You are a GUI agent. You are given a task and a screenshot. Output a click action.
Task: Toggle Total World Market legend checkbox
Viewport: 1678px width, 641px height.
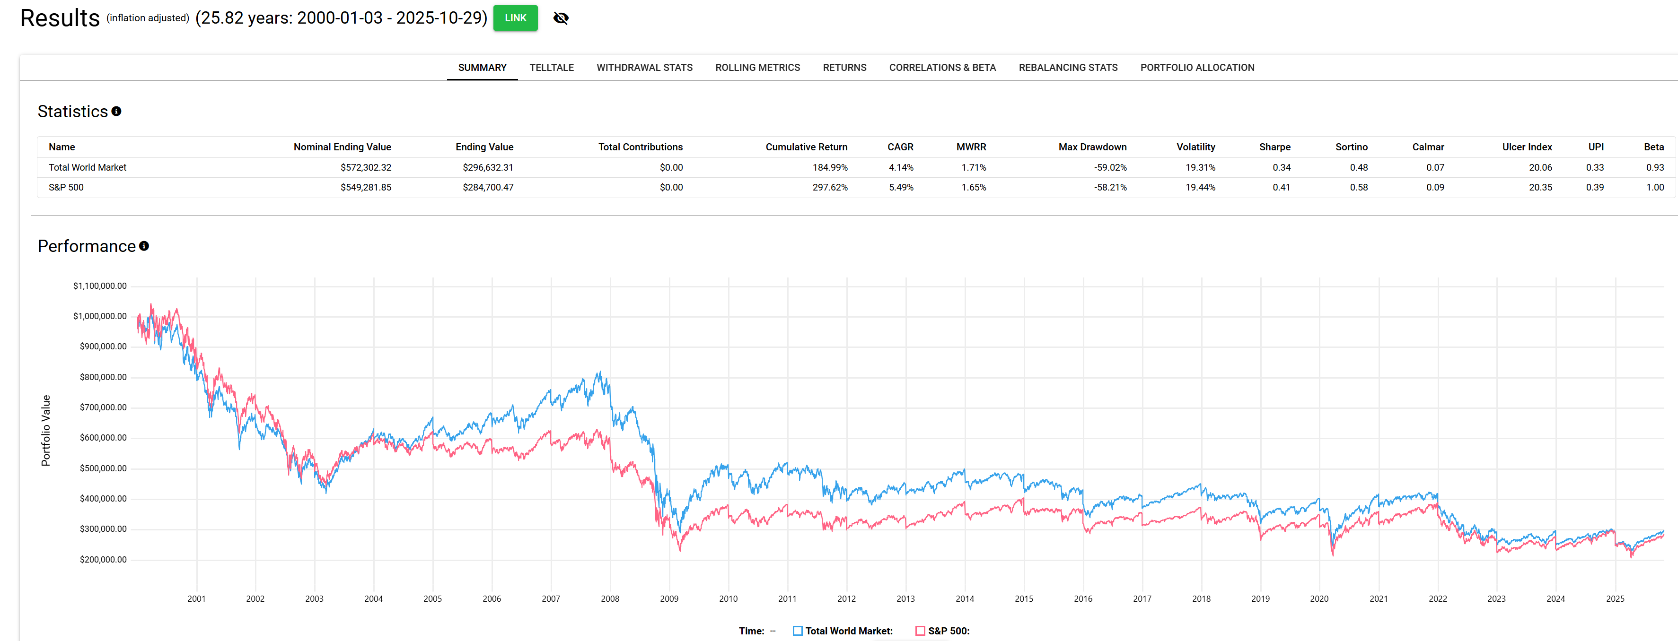pyautogui.click(x=797, y=631)
